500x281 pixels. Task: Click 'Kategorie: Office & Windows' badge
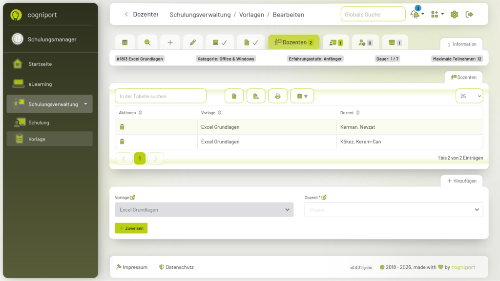coord(226,59)
